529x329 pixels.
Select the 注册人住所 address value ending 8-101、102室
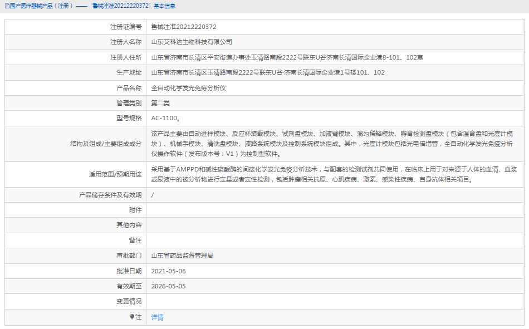point(287,57)
